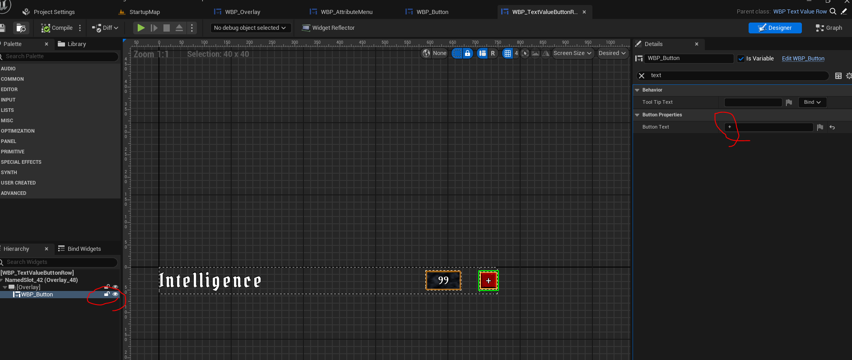Open Compile options three-dot menu
Screen dimensions: 852x360
(x=80, y=28)
